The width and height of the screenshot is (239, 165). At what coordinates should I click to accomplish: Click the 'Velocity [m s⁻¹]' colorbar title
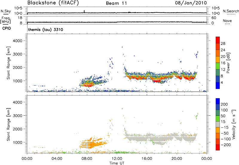(234, 124)
